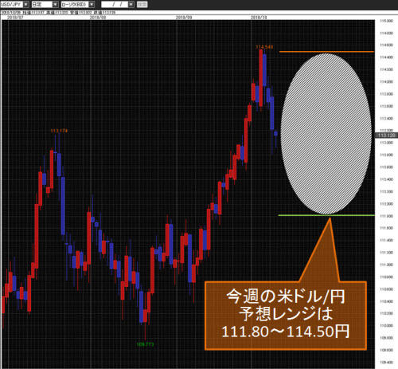
Task: Click the 115.000 price axis label
Action: (x=386, y=21)
